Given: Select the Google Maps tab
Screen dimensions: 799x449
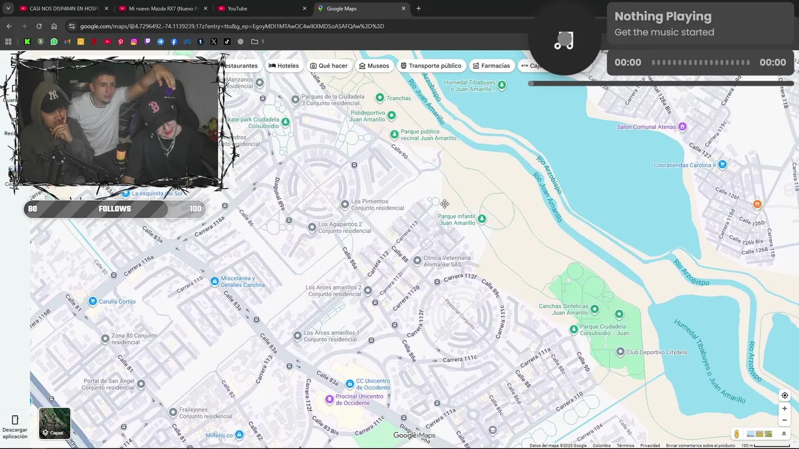Looking at the screenshot, I should [x=361, y=8].
